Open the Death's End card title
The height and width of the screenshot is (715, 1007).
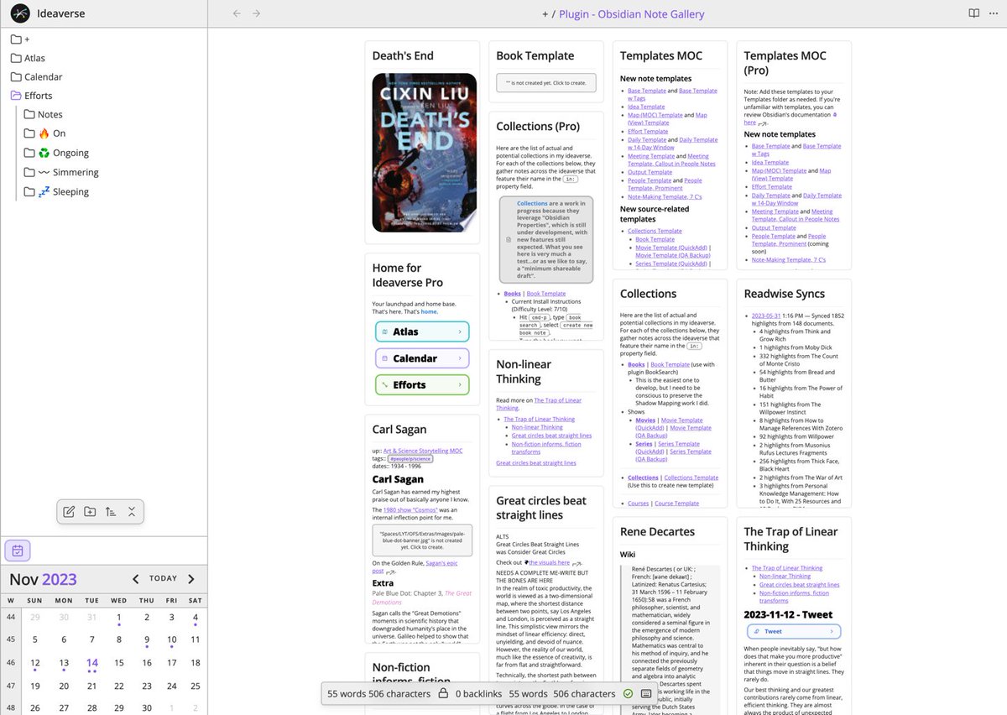click(x=403, y=55)
